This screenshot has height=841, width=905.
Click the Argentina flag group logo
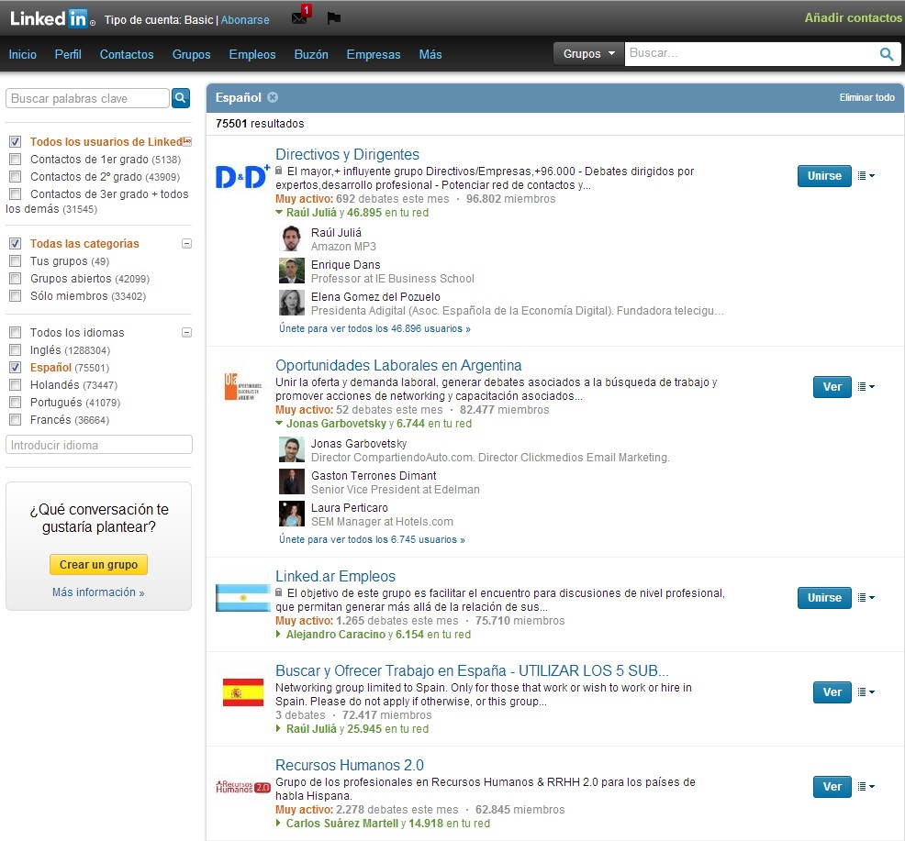(x=242, y=598)
